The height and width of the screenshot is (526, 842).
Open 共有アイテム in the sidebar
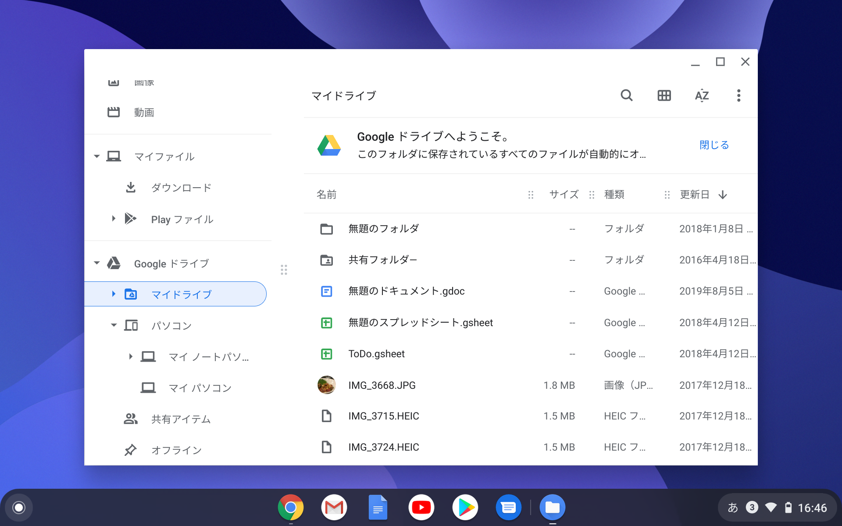(180, 419)
